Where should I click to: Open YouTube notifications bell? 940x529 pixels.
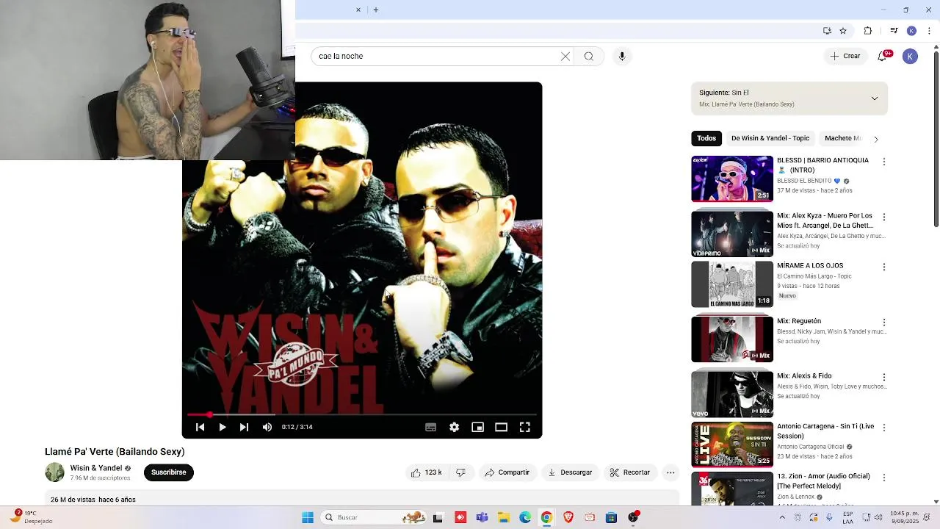[883, 56]
